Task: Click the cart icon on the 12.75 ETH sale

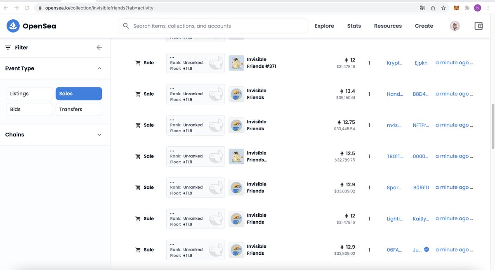Action: coord(138,125)
